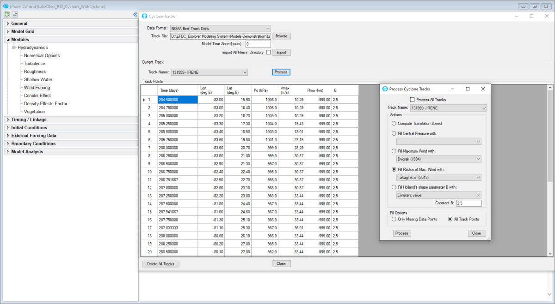Viewport: 555px width, 304px height.
Task: Click the Browse button for Track File
Action: (x=281, y=36)
